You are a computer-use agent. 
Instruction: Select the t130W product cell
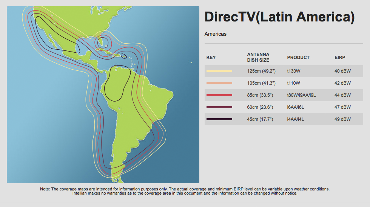(x=293, y=71)
